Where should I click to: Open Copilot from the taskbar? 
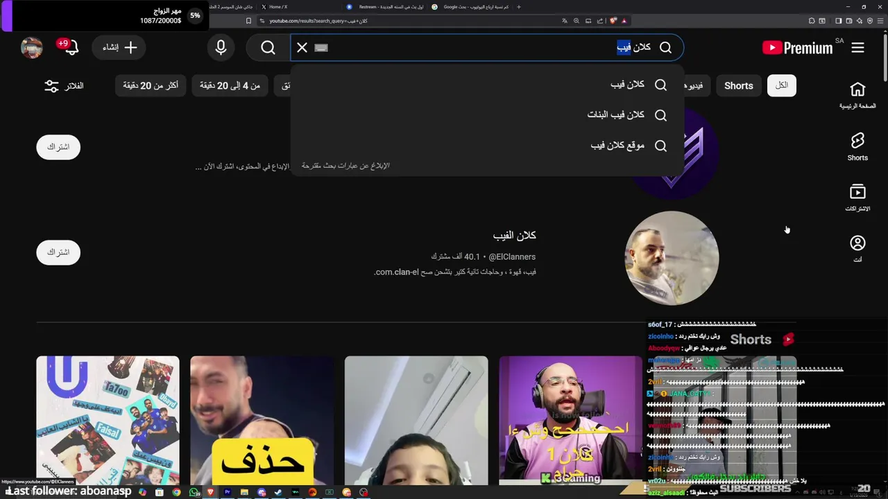(142, 492)
